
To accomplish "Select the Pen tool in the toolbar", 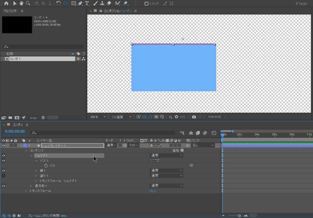I will [x=80, y=4].
